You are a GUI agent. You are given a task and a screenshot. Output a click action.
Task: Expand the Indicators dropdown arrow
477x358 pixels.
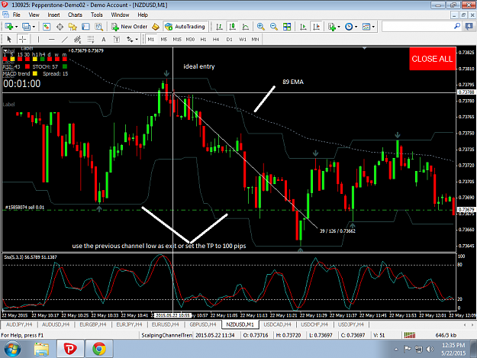(x=339, y=27)
